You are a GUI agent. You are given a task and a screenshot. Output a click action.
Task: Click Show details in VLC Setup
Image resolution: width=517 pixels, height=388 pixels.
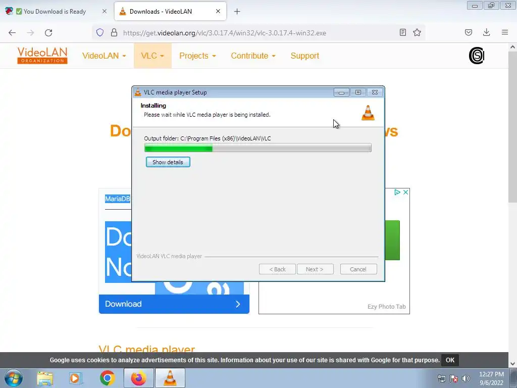coord(168,162)
